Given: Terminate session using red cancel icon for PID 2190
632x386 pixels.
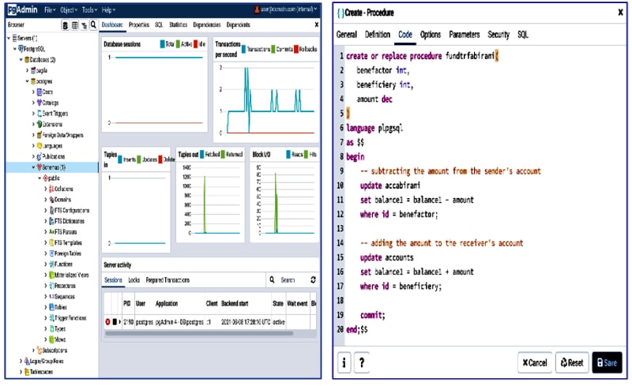Looking at the screenshot, I should (x=108, y=322).
